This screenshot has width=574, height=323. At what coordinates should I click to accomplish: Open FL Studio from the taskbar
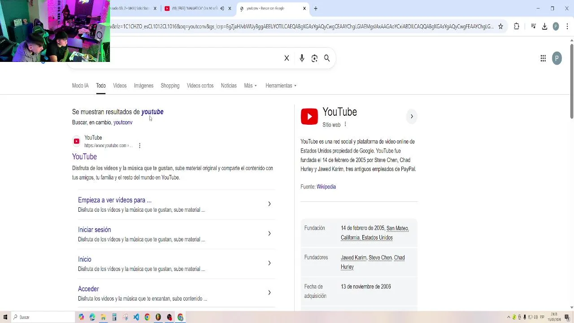tap(158, 317)
